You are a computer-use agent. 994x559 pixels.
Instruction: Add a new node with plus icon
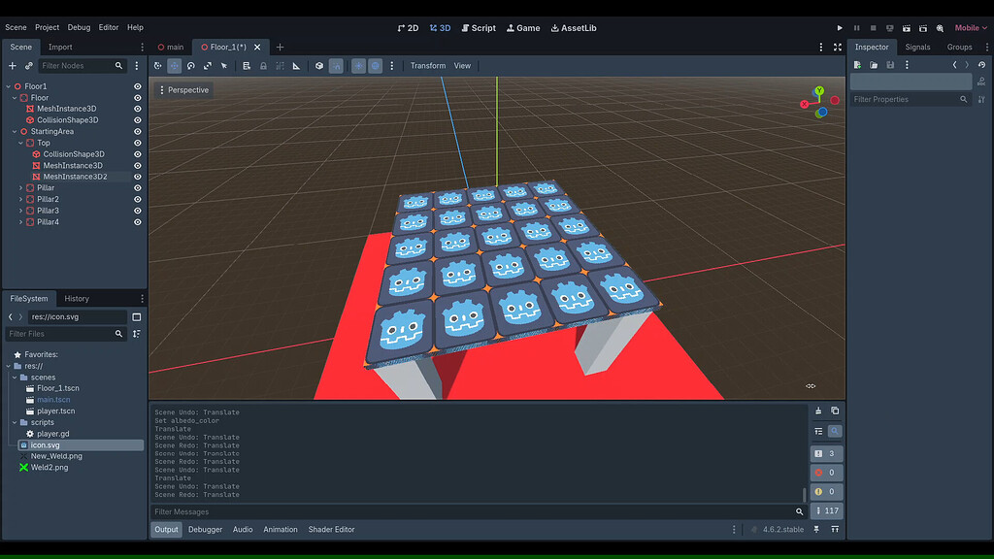pos(12,66)
